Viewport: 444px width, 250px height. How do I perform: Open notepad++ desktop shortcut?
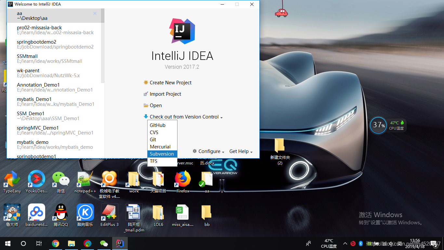pyautogui.click(x=85, y=182)
